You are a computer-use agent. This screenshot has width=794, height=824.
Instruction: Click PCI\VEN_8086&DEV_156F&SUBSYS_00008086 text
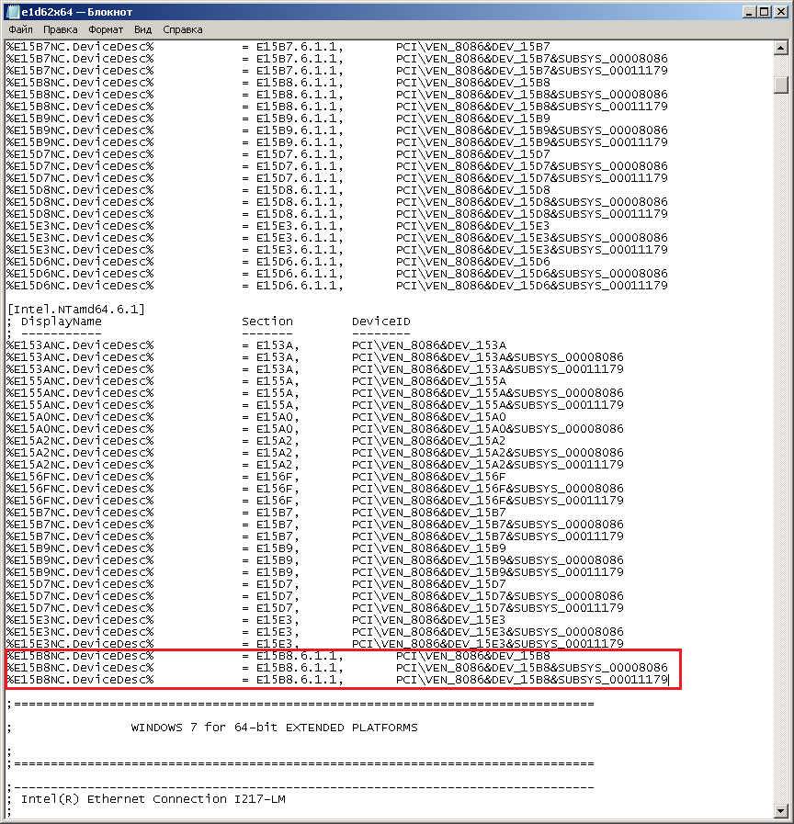[x=487, y=488]
